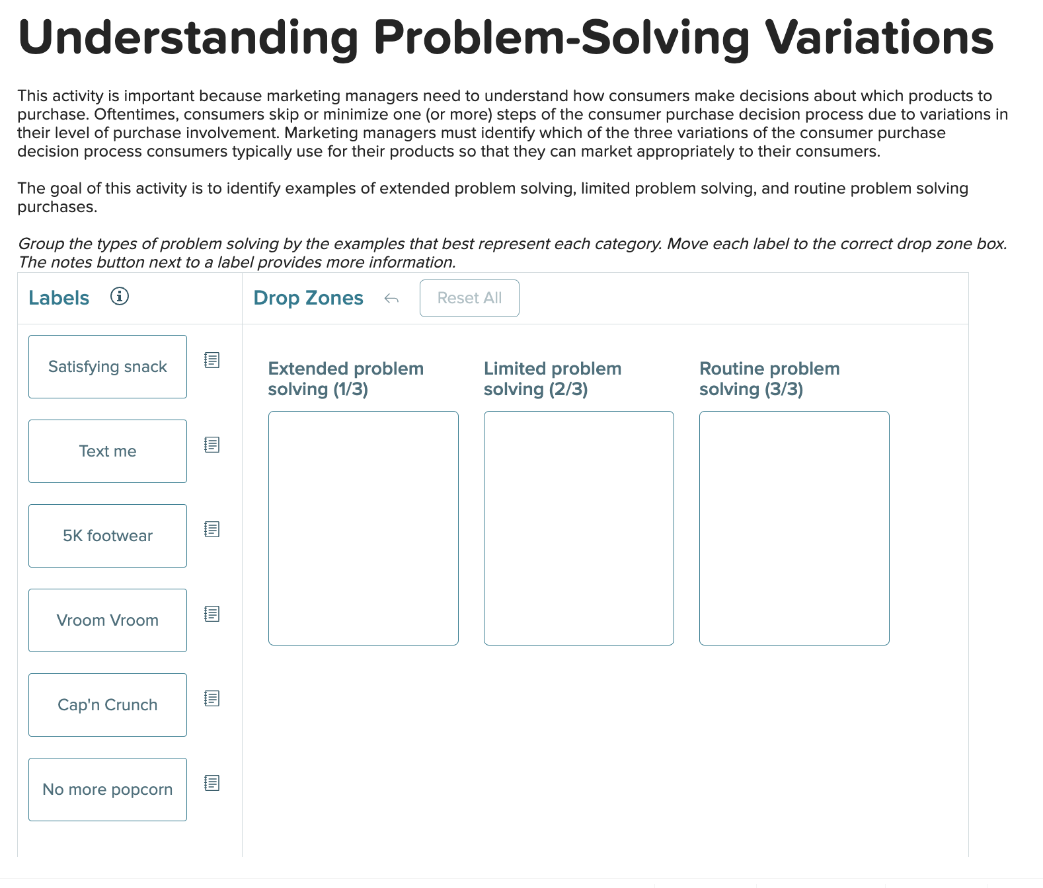Open notes for the Satisfying snack label
This screenshot has width=1043, height=888.
click(212, 361)
